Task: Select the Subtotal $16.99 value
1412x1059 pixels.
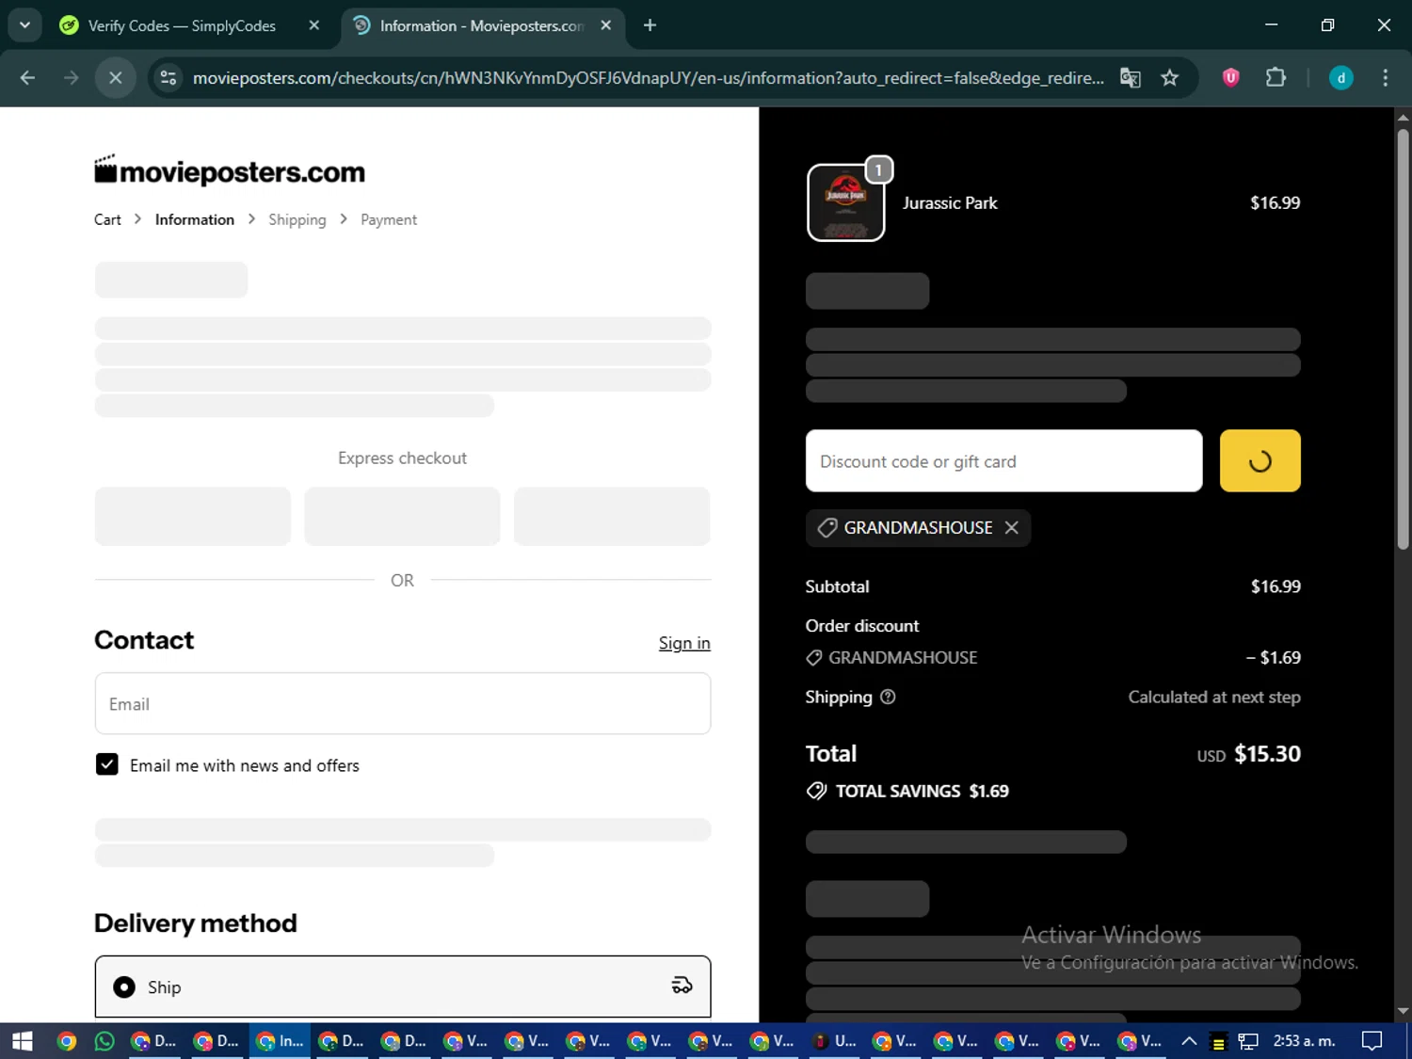Action: [1276, 586]
